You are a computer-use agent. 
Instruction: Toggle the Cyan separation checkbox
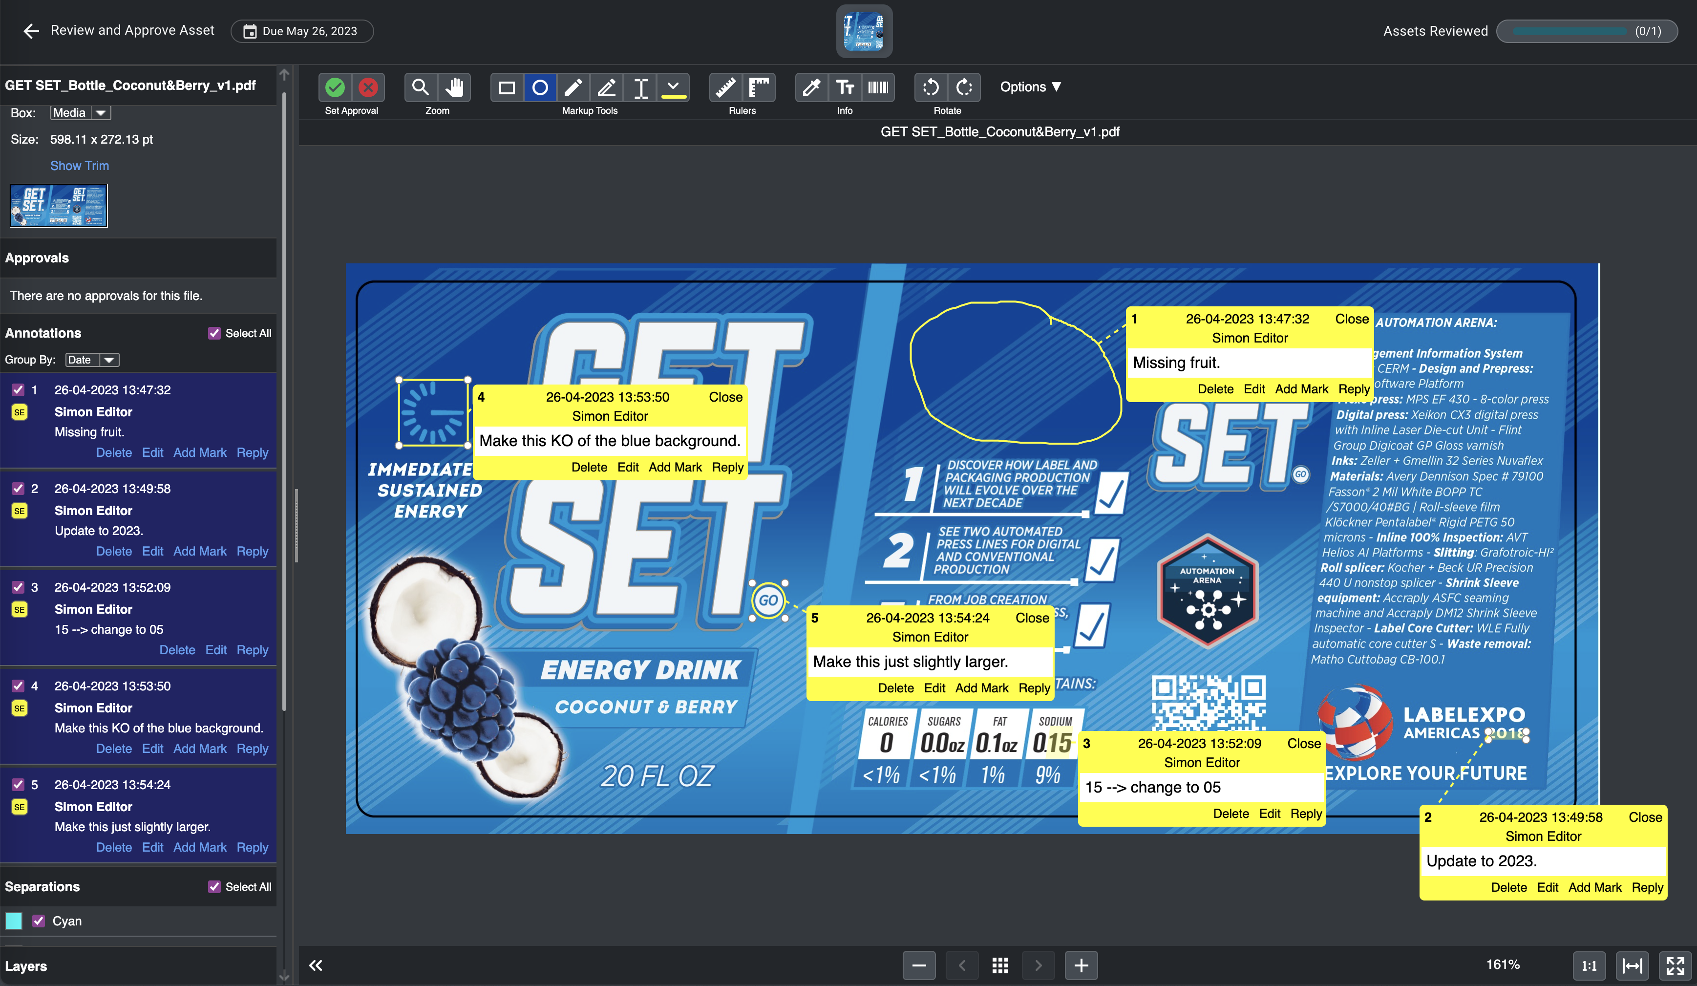[39, 921]
